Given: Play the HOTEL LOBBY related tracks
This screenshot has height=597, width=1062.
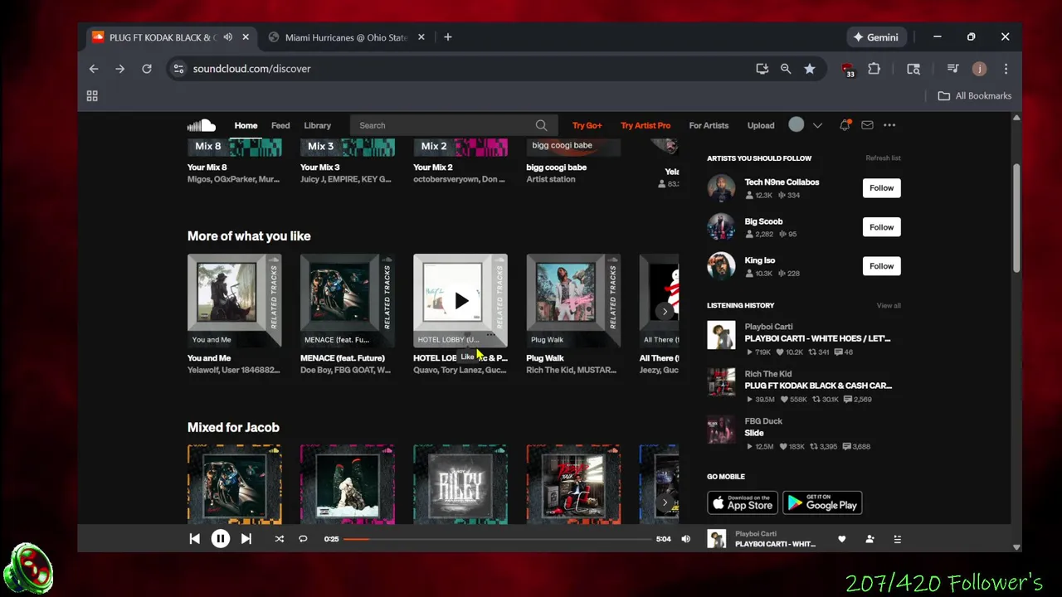Looking at the screenshot, I should (460, 300).
